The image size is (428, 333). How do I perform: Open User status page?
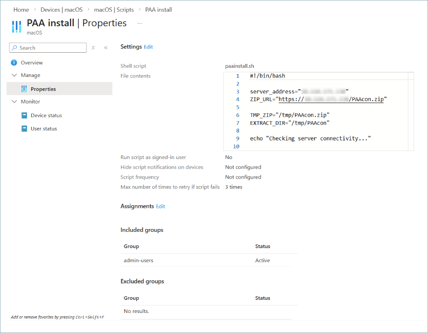coord(43,129)
